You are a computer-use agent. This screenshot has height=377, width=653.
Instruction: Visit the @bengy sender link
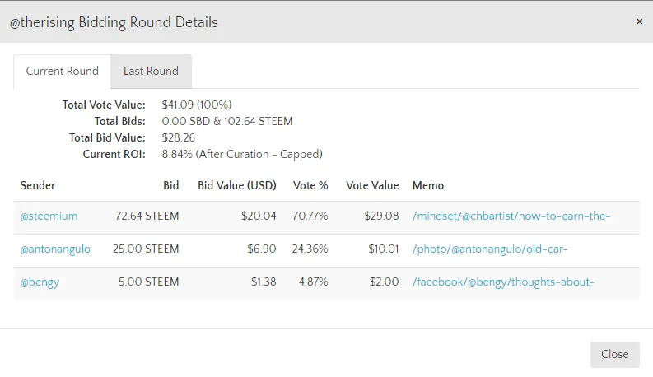click(40, 282)
